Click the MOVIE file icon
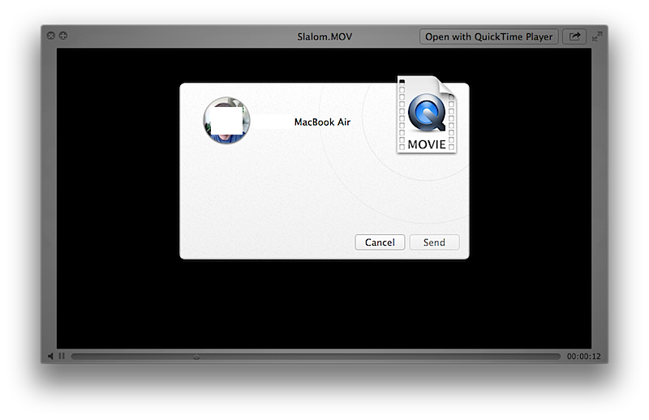Screen dimensions: 649x420 click(x=427, y=114)
